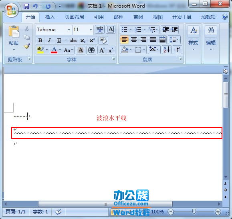Toggle strikethrough formatting
The width and height of the screenshot is (232, 219).
coord(73,40)
